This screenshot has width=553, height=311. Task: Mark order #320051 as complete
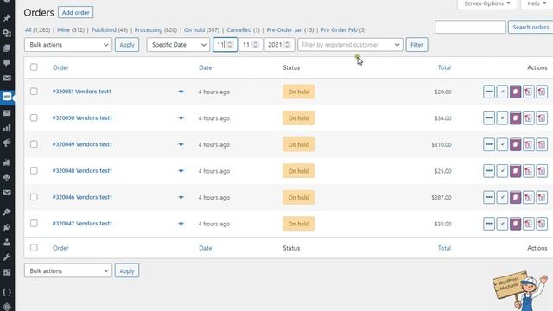(x=502, y=92)
